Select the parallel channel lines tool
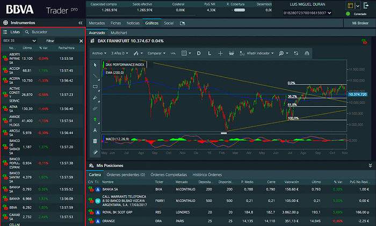 coord(95,109)
